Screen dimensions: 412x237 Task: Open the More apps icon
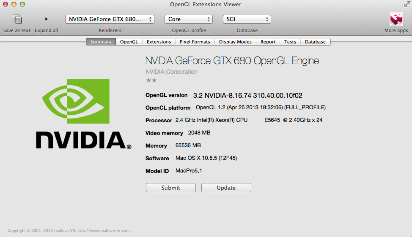pos(396,19)
